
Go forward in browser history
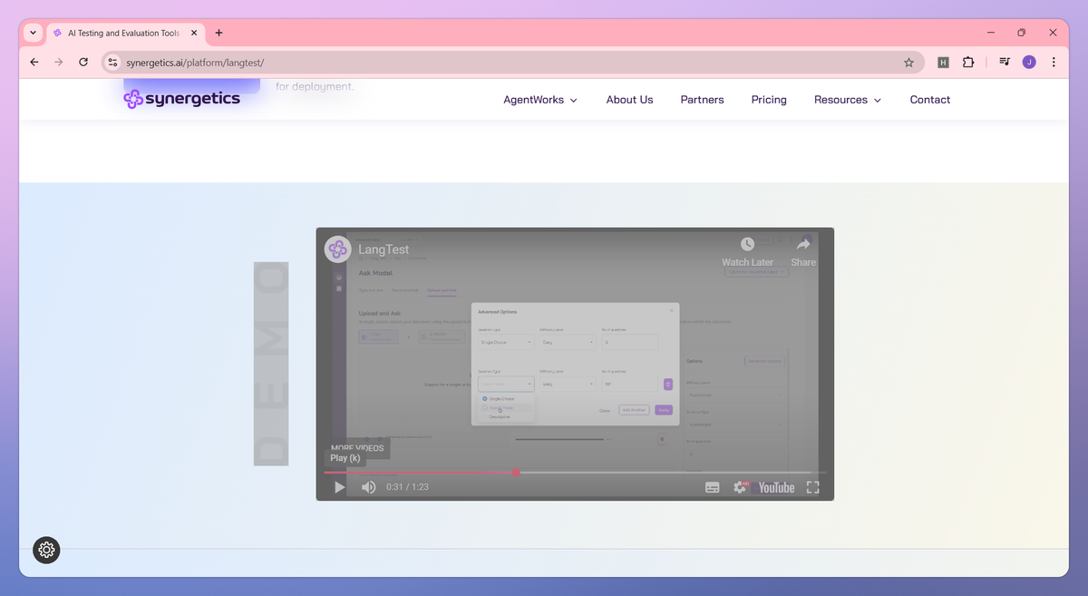[59, 63]
